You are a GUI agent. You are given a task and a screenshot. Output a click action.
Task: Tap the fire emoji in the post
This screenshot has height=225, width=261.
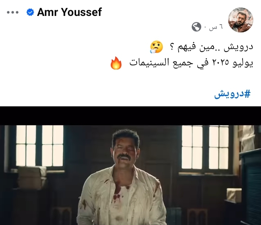pos(116,63)
